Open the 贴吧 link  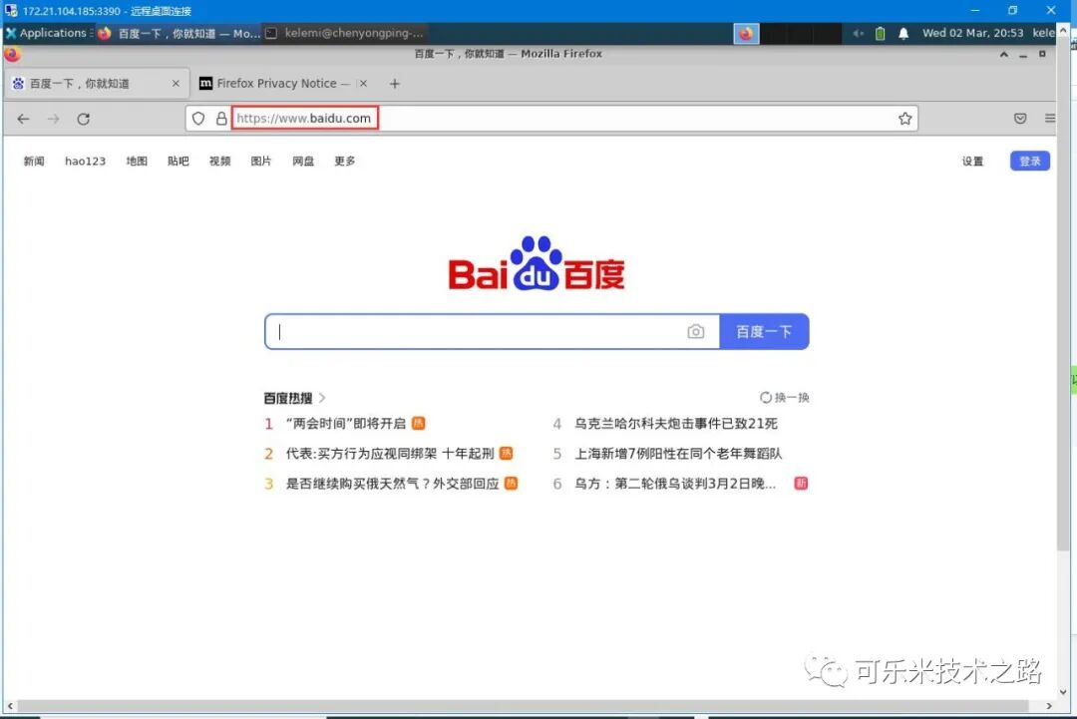178,161
